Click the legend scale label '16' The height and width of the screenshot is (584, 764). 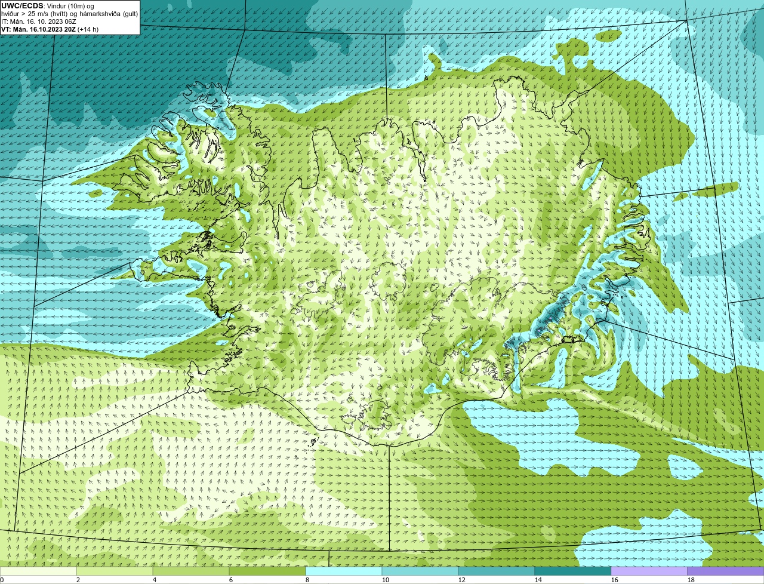pyautogui.click(x=614, y=580)
